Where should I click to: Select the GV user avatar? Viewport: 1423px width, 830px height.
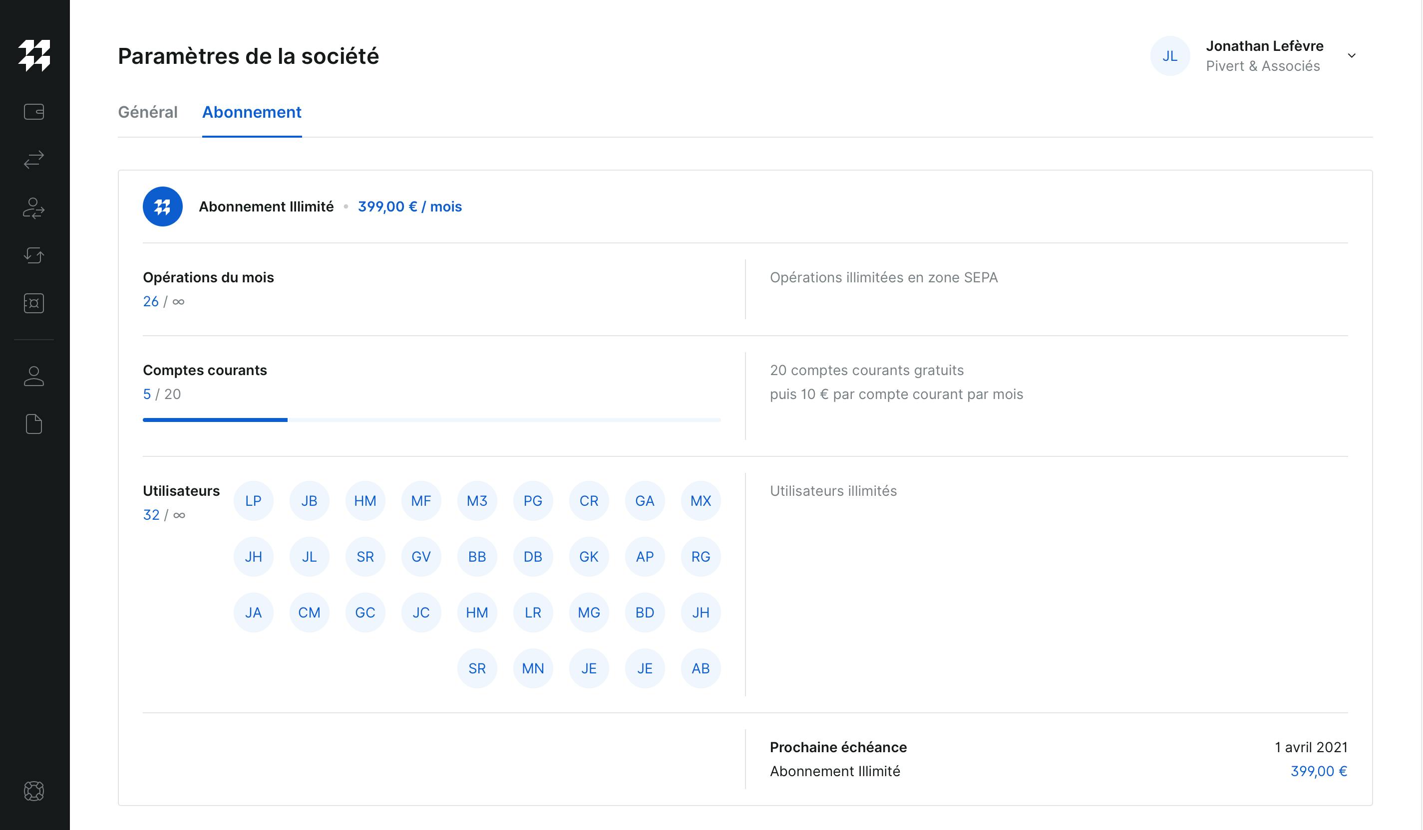click(x=421, y=556)
